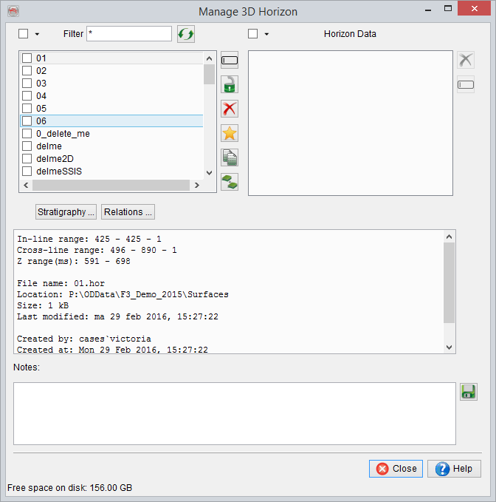Click the copy horizon icon
Viewport: 496px width, 502px height.
pos(230,157)
